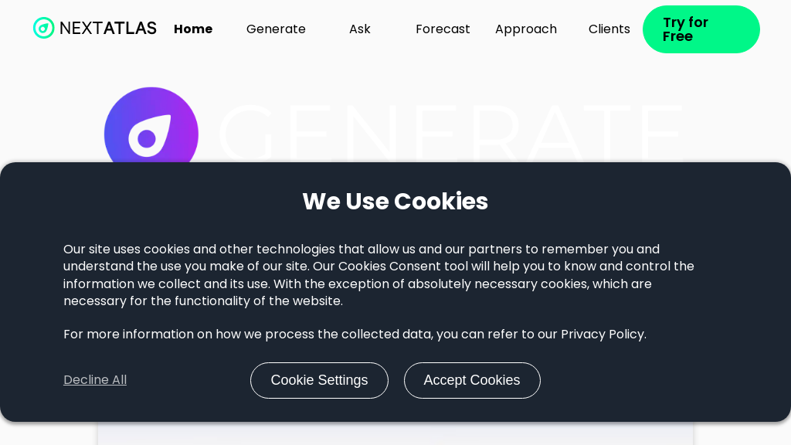791x445 pixels.
Task: Navigate to the Approach page
Action: 525,29
